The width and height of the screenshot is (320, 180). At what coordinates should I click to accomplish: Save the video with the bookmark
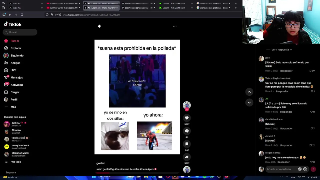tap(187, 144)
